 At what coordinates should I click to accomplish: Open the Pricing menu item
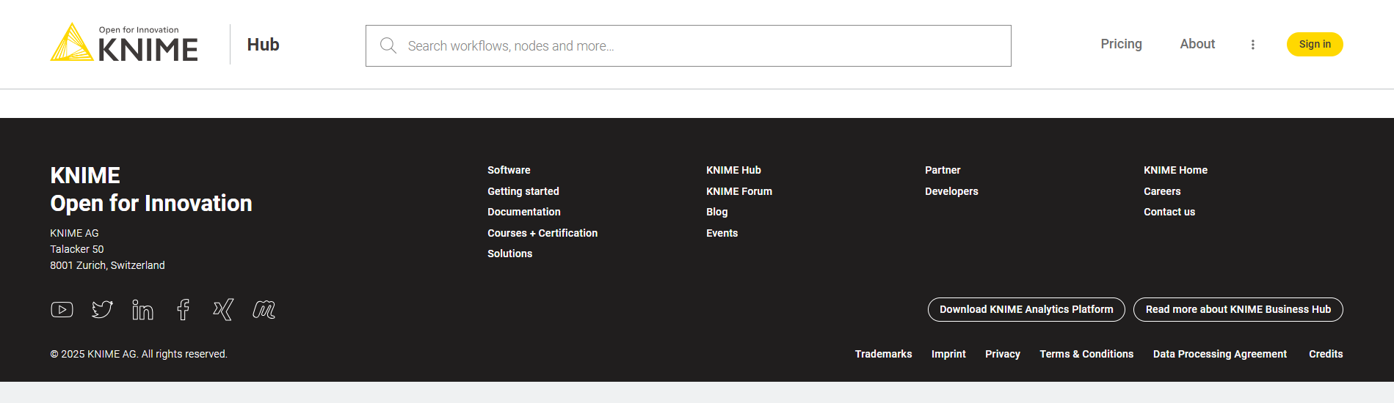tap(1121, 44)
